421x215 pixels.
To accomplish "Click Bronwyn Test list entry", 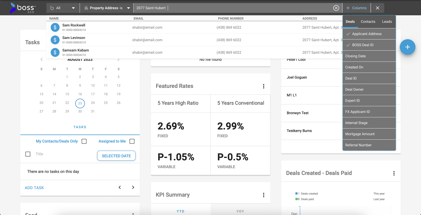I will 298,113.
